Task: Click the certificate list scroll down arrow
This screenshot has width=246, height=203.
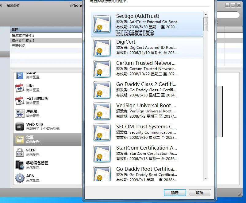Action: coord(206,178)
